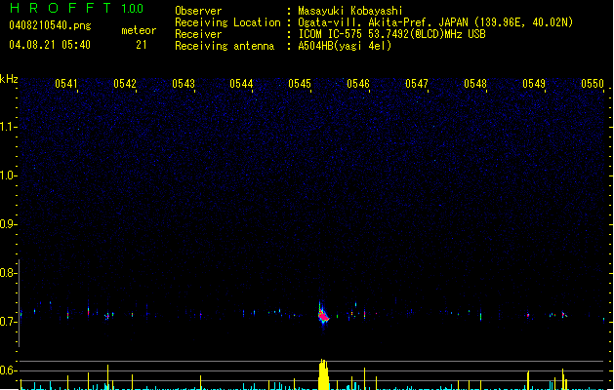Click the Receiving Location label

pyautogui.click(x=227, y=22)
